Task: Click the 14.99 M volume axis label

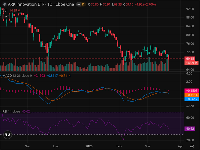Action: [x=191, y=63]
